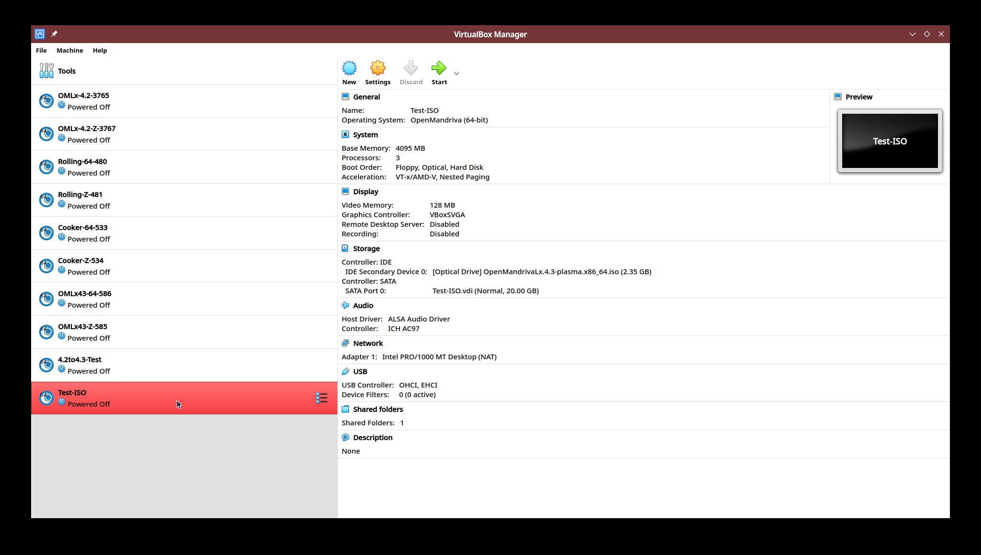Open the Audio settings heading link
Viewport: 981px width, 555px height.
pos(363,305)
